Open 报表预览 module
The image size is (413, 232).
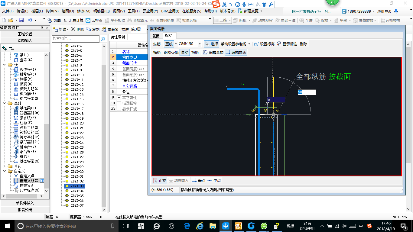point(25,210)
